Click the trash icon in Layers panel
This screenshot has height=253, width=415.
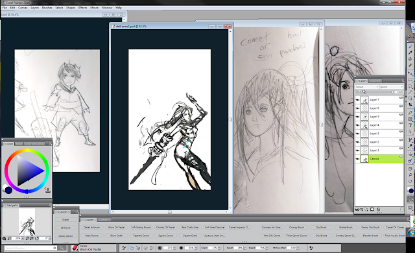[401, 210]
